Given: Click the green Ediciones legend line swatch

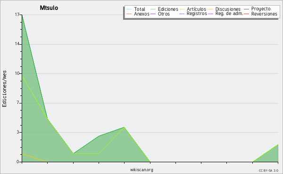Looking at the screenshot, I should click(153, 9).
